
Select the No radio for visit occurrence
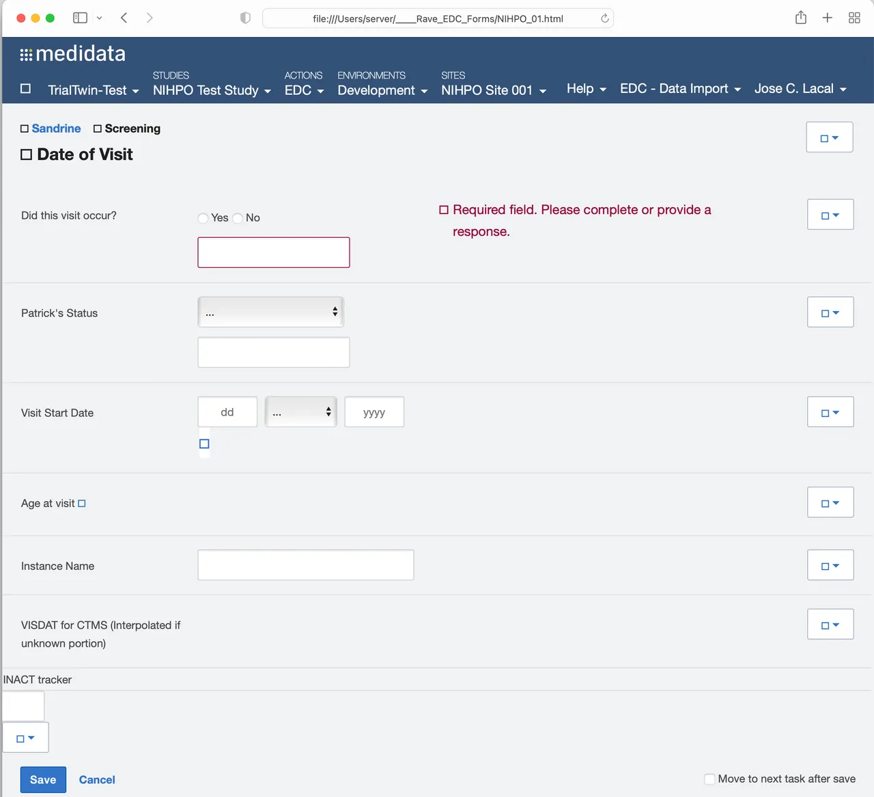pos(237,217)
